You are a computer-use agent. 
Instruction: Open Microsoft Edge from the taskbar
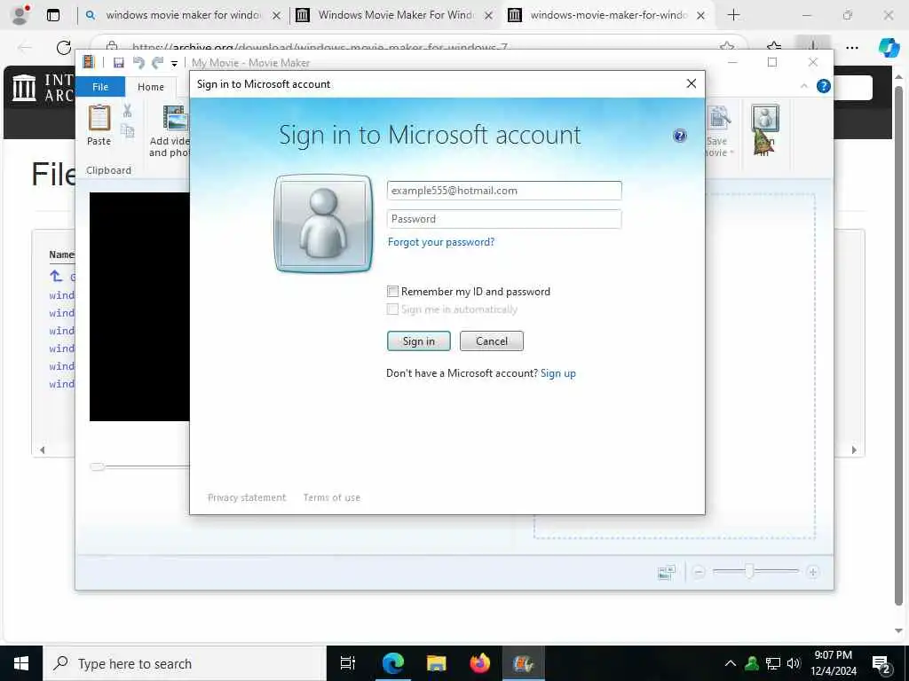[x=393, y=663]
